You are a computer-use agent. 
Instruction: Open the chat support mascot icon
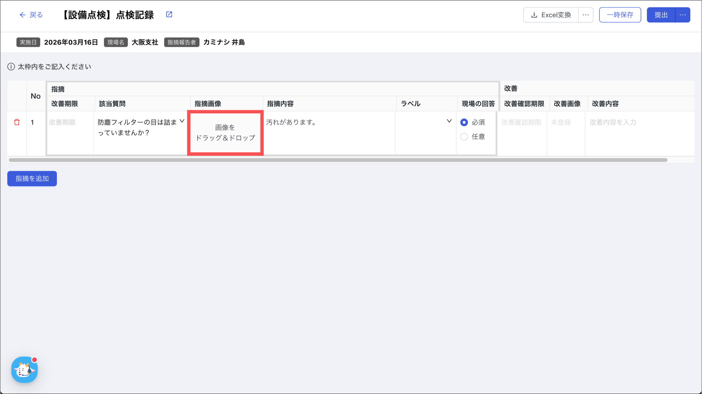(24, 370)
